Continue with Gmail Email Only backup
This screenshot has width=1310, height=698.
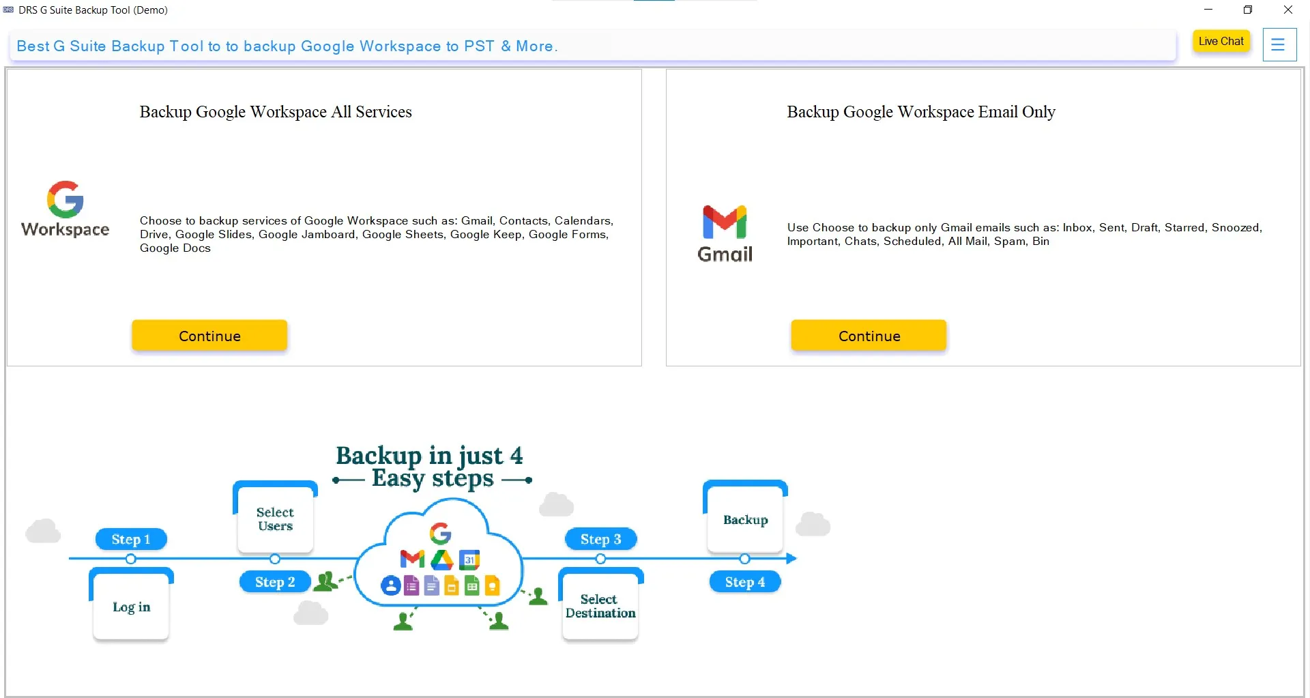[x=869, y=336]
